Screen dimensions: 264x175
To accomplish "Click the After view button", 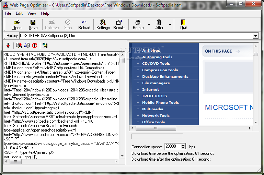I will tap(159, 25).
